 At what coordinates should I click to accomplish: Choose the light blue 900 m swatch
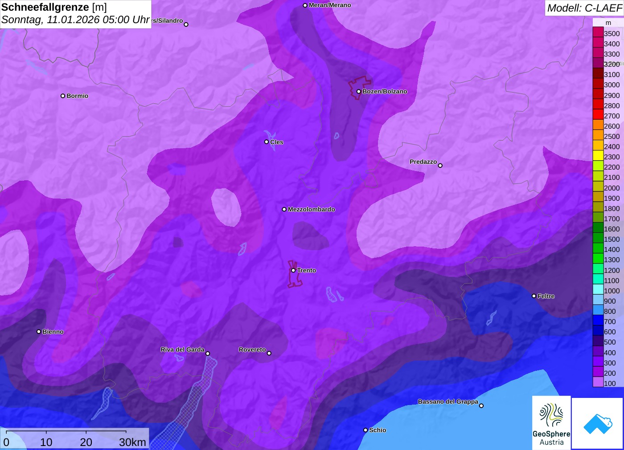pyautogui.click(x=598, y=300)
